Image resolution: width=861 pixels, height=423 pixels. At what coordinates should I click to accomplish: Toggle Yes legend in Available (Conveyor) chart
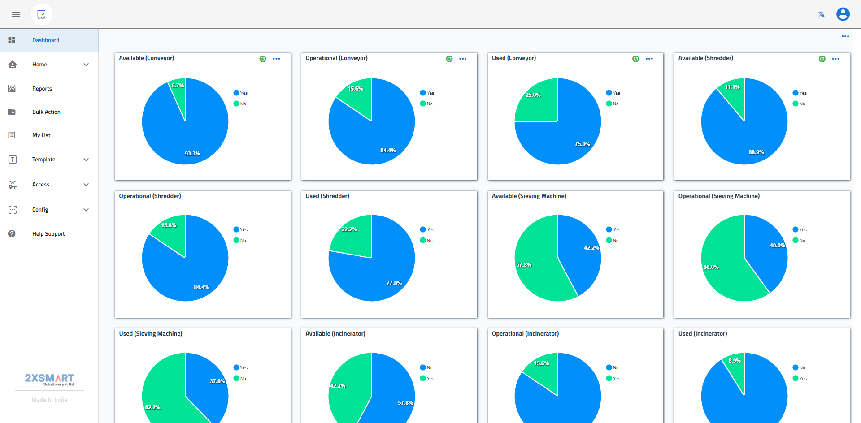240,93
